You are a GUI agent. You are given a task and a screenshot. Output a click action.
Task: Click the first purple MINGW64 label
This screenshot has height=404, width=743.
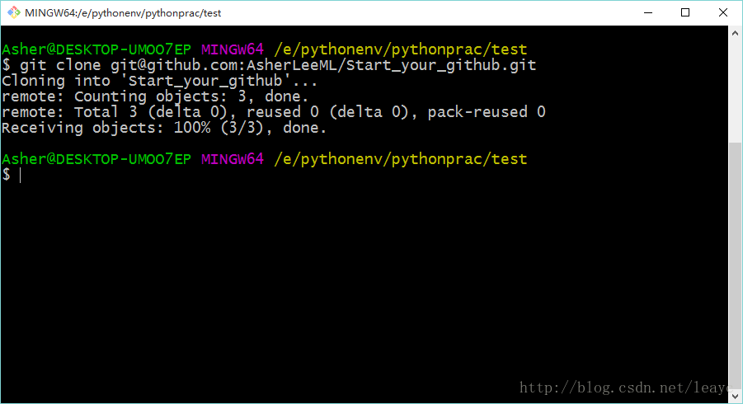[233, 49]
